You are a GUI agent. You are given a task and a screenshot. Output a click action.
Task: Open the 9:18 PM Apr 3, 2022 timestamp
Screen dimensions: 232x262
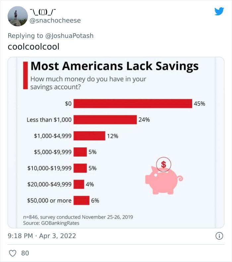point(42,236)
